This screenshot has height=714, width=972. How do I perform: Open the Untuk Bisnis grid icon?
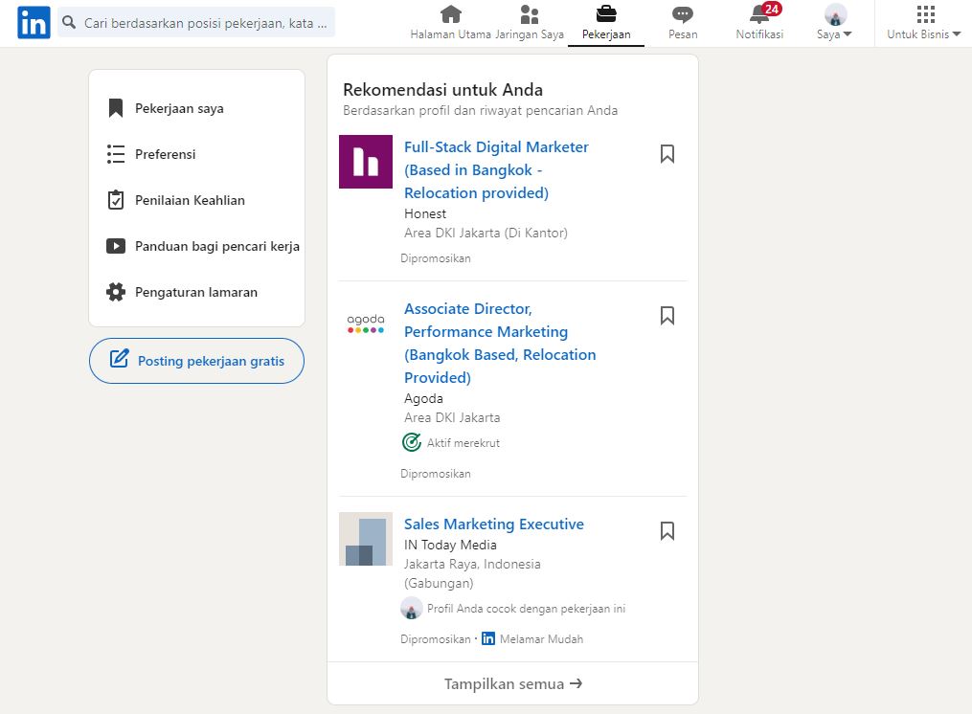pos(925,13)
